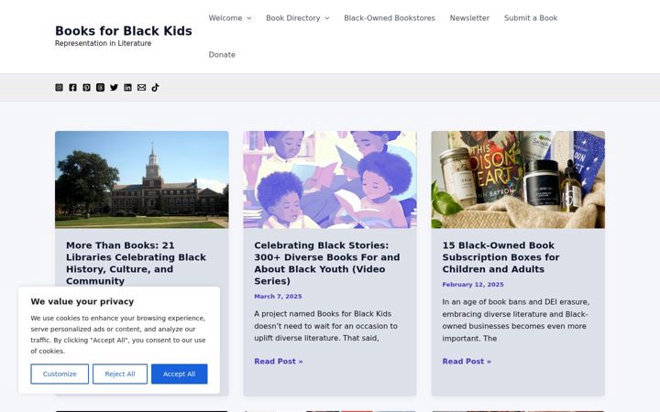Open the illustrated children reading thumbnail

[x=330, y=179]
